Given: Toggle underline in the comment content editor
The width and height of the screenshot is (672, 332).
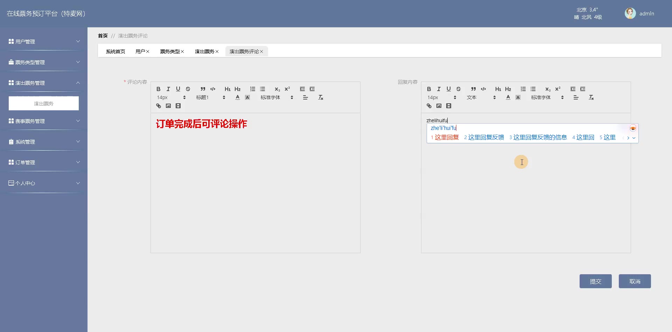Looking at the screenshot, I should point(178,89).
